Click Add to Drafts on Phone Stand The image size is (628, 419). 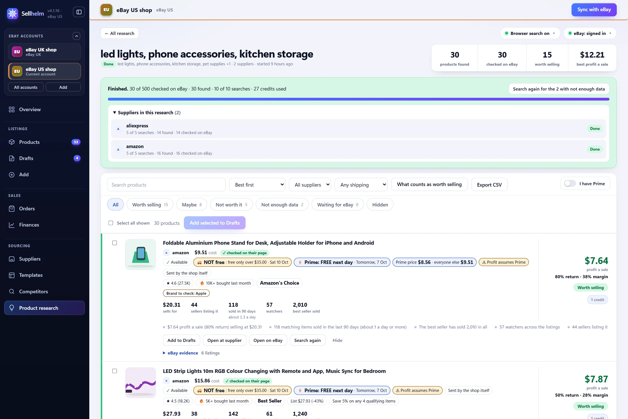coord(181,340)
